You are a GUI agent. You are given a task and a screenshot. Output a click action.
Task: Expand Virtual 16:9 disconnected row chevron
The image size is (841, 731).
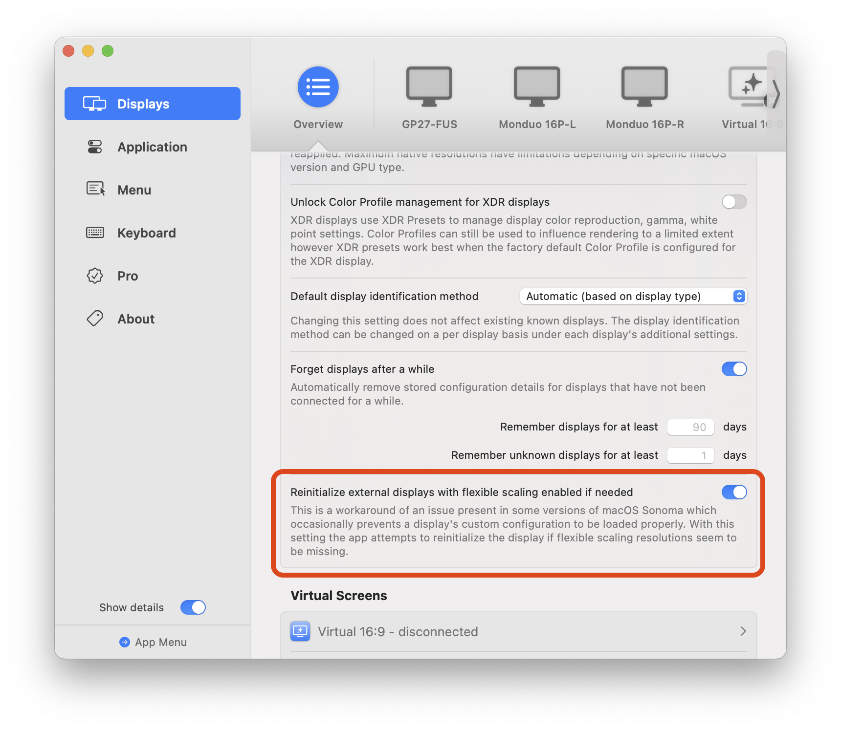click(743, 631)
